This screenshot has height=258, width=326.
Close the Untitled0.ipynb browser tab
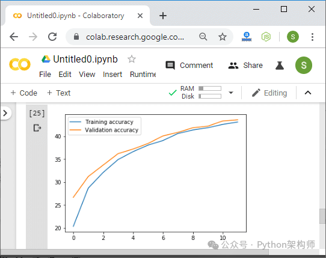pyautogui.click(x=140, y=16)
